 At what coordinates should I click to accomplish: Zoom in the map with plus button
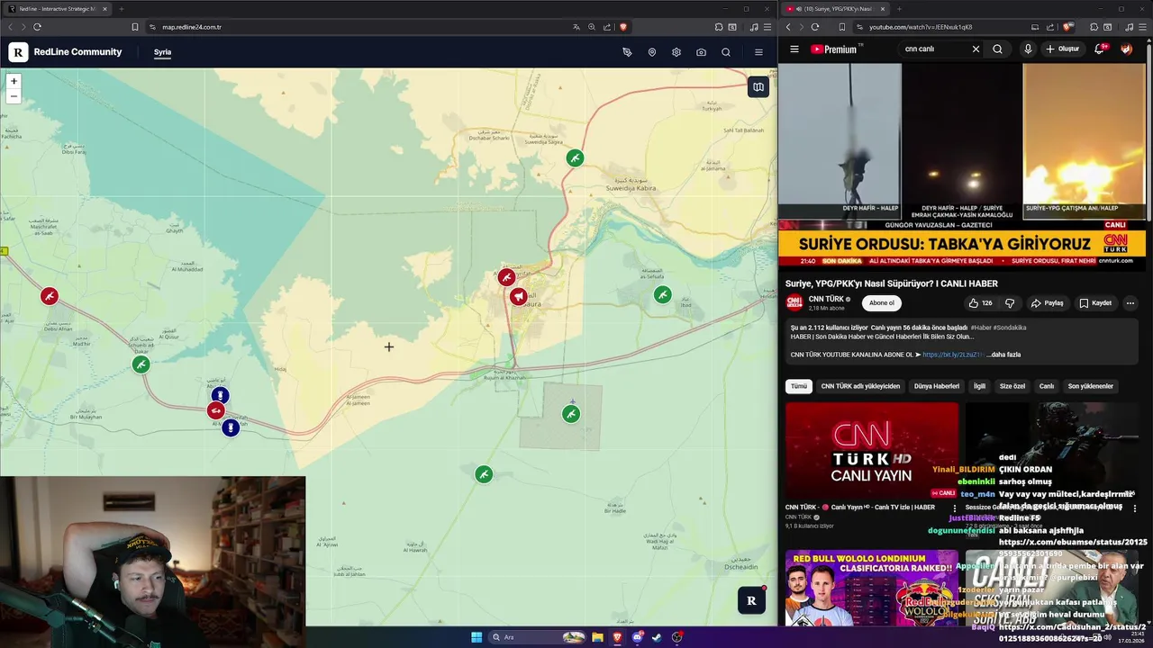click(14, 81)
